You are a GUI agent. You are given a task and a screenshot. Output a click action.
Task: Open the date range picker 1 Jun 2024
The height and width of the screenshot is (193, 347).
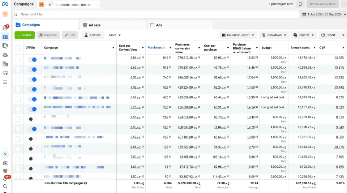[x=324, y=14]
